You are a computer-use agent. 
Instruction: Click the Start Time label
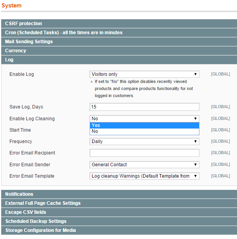click(20, 130)
